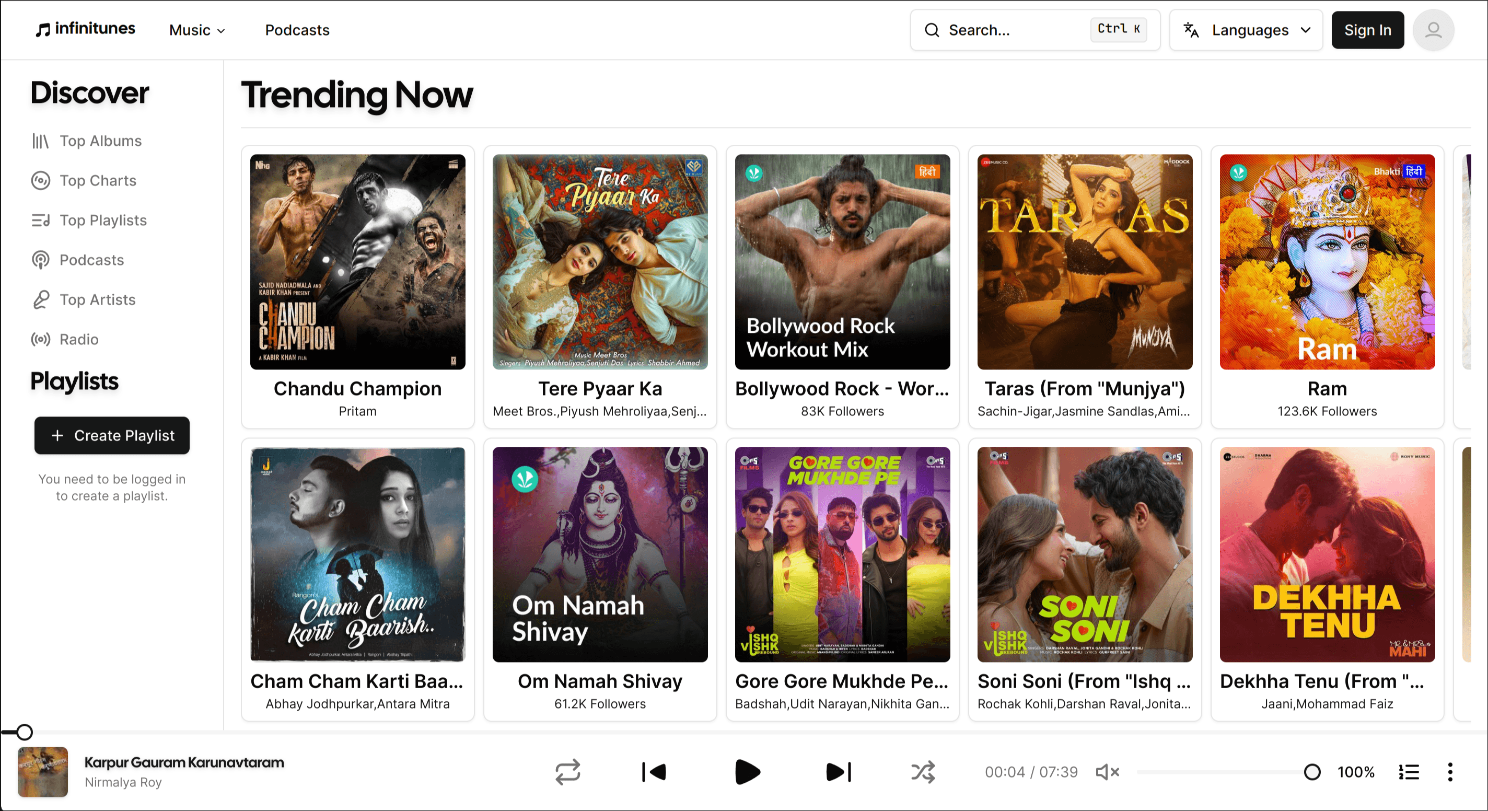
Task: Open the queue list icon in the player
Action: pyautogui.click(x=1408, y=772)
